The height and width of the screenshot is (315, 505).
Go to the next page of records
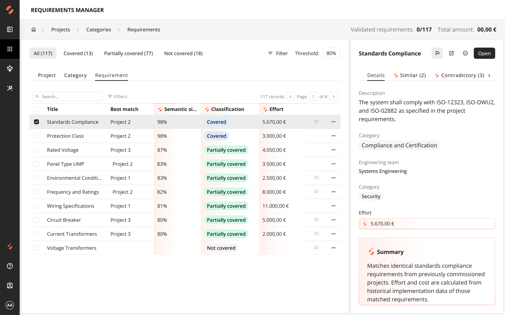333,96
